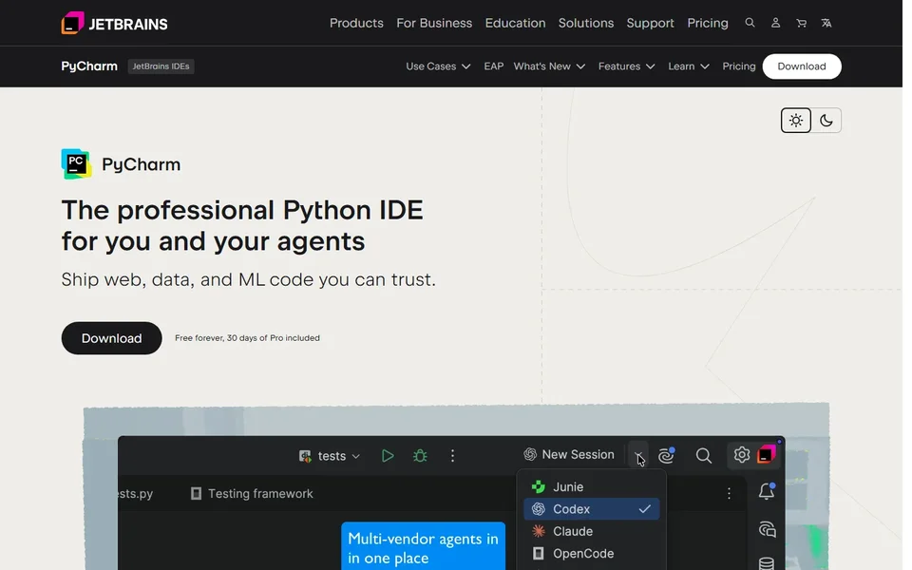Select Junie agent from the list
912x570 pixels.
point(592,486)
